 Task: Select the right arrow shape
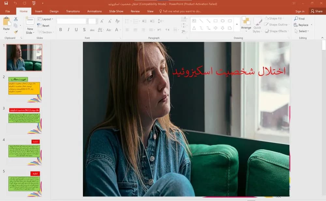[215, 28]
